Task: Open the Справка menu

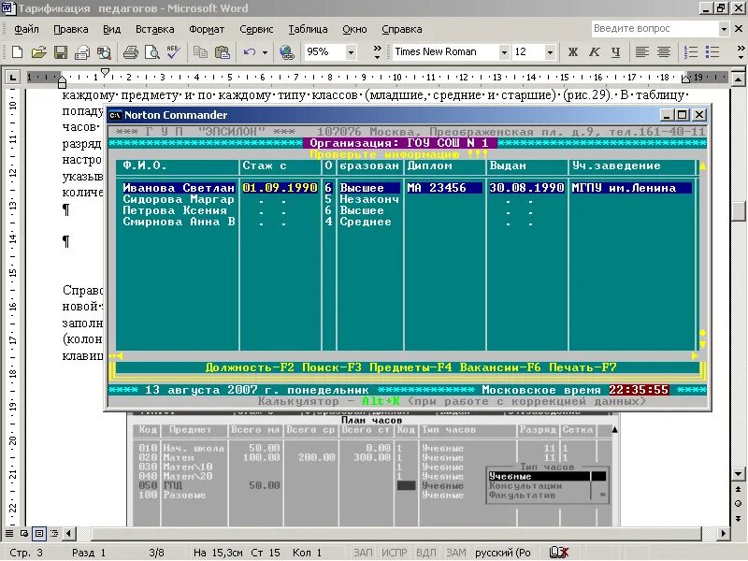Action: (402, 29)
